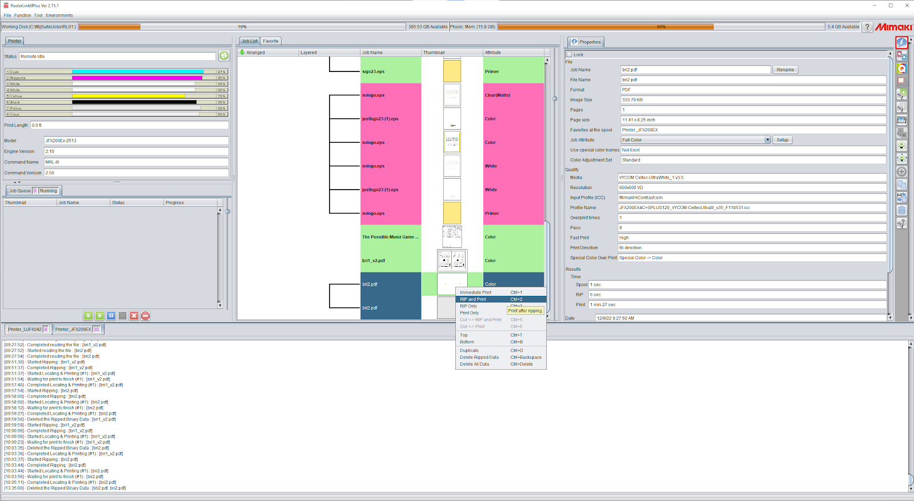Move queued job down with green down arrow

[x=99, y=316]
